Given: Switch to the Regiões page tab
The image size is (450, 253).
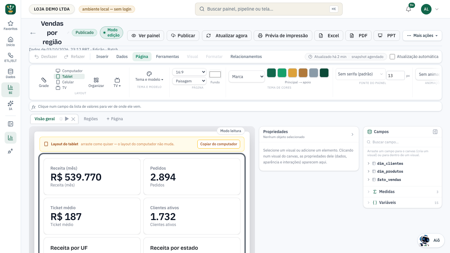Looking at the screenshot, I should [x=91, y=119].
